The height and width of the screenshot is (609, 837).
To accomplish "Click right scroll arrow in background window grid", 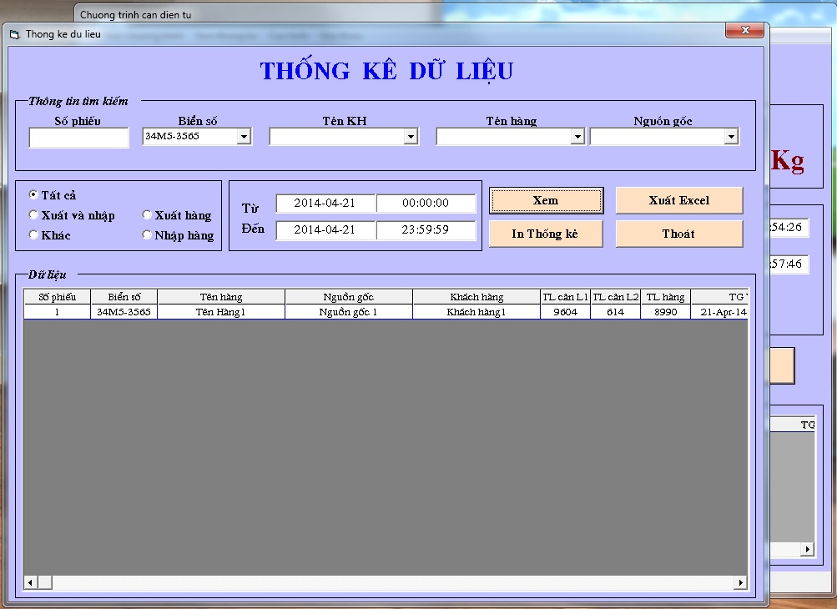I will (x=808, y=549).
